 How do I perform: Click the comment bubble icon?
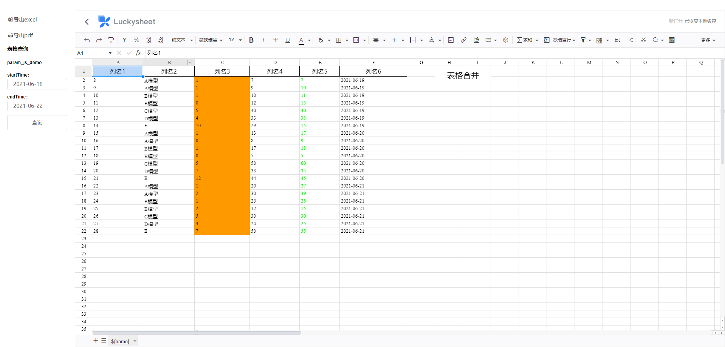point(488,40)
